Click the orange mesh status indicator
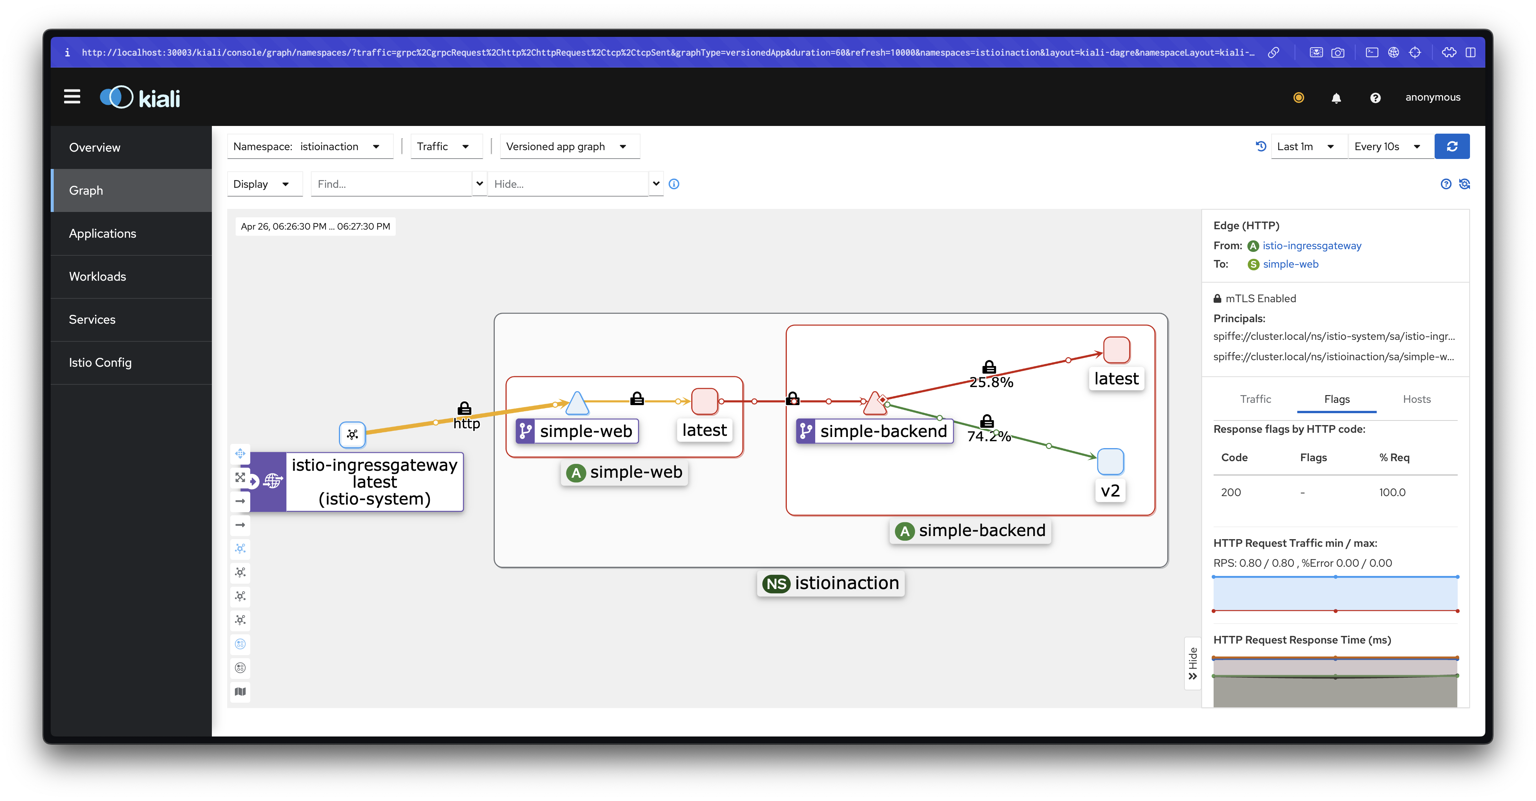 [x=1299, y=97]
